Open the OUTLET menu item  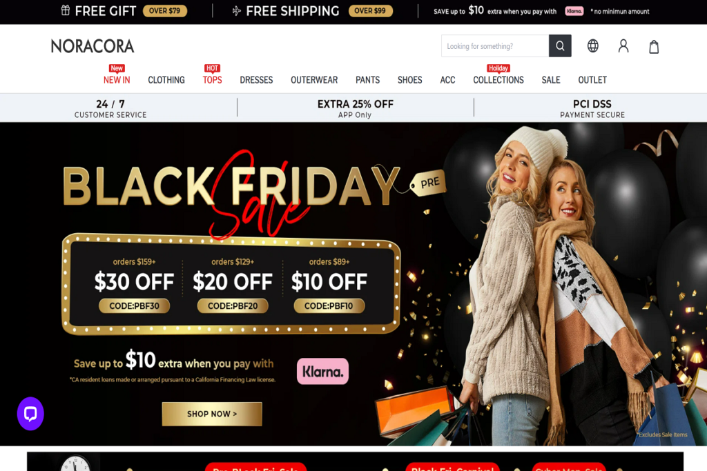coord(592,80)
